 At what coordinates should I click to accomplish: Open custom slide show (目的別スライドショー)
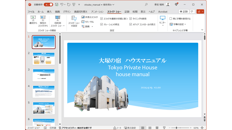click(58, 21)
